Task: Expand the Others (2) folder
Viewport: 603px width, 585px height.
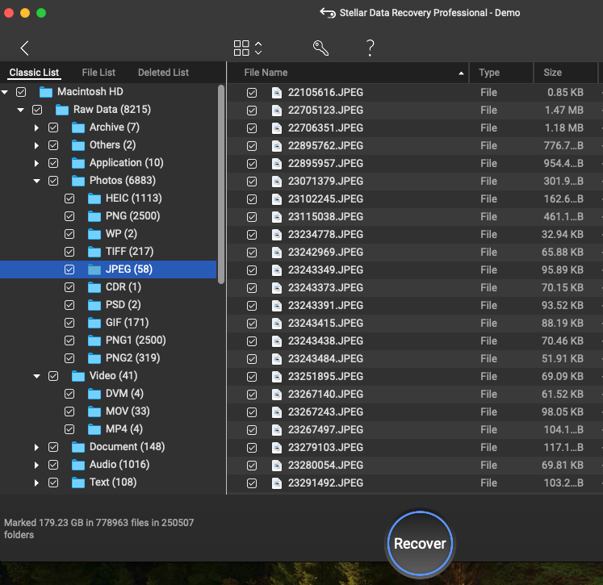Action: pyautogui.click(x=36, y=145)
